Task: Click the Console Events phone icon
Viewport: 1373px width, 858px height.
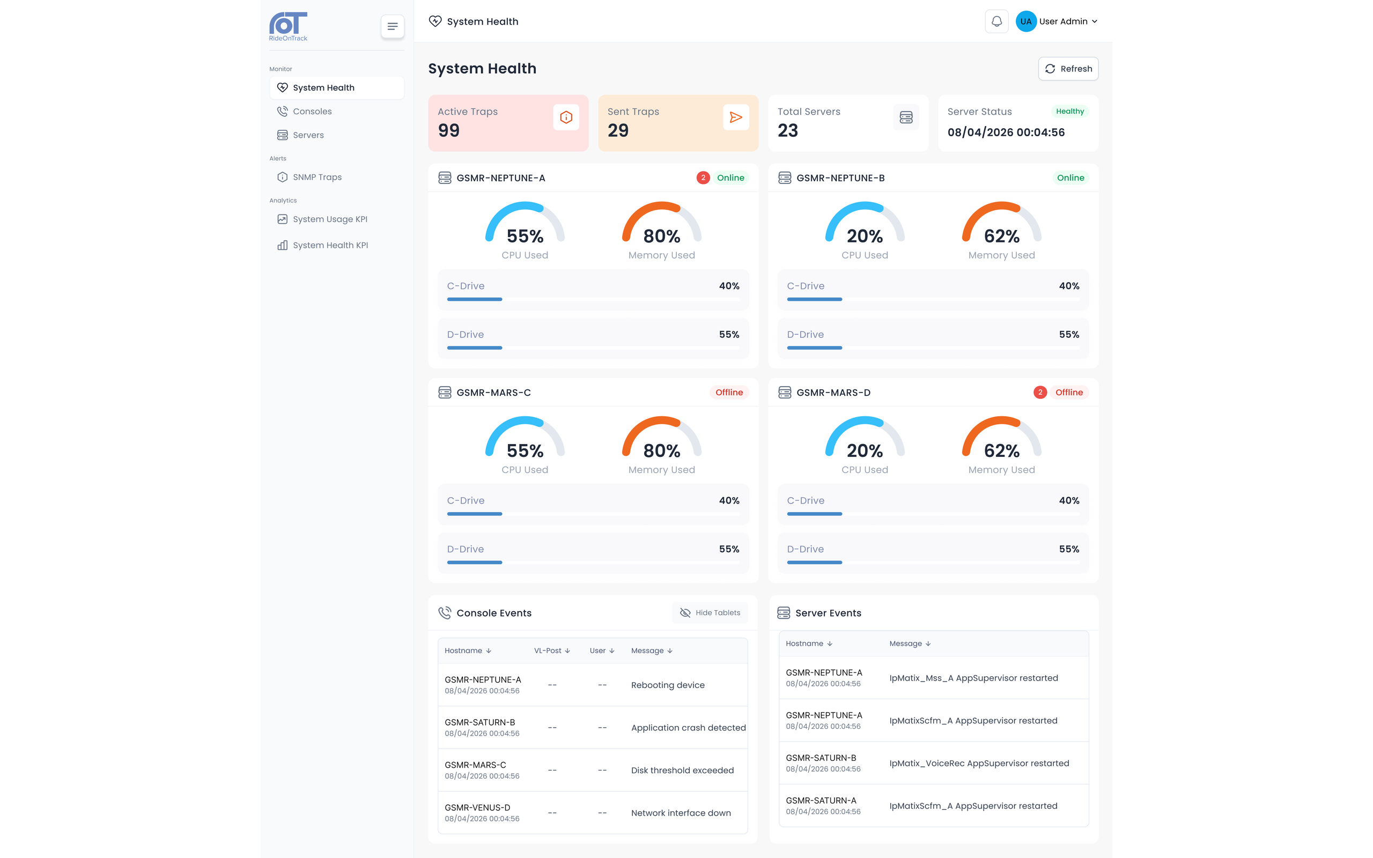Action: coord(445,613)
